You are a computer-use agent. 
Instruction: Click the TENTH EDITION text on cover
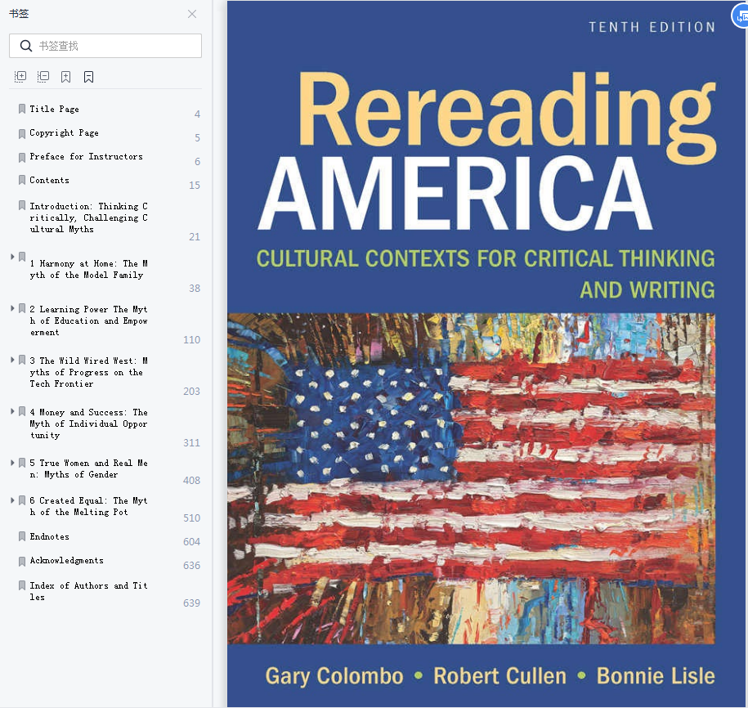tap(652, 27)
